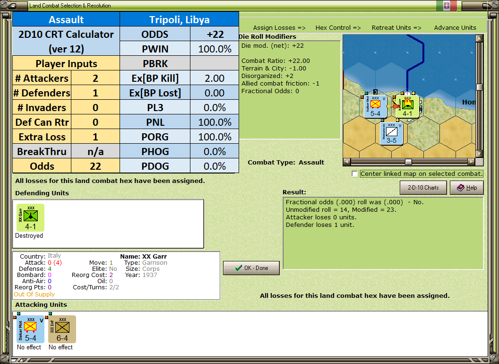Click the Ex[BP Kill] 2.00 value
499x364 pixels.
click(215, 78)
